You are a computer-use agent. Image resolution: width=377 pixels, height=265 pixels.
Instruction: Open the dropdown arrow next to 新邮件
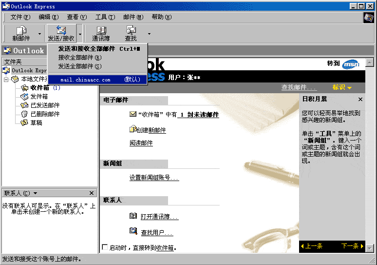39,34
